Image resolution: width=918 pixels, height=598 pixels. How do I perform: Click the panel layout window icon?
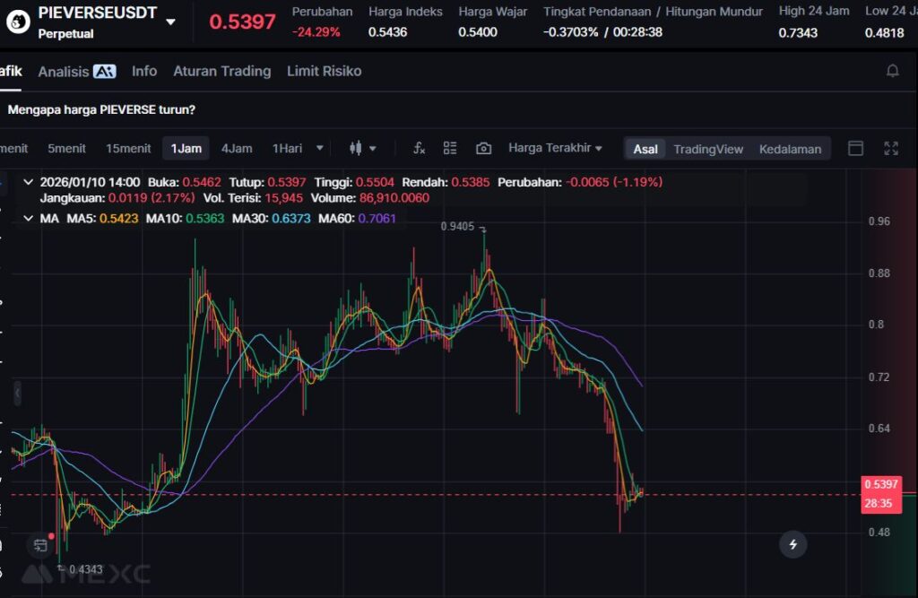[856, 149]
